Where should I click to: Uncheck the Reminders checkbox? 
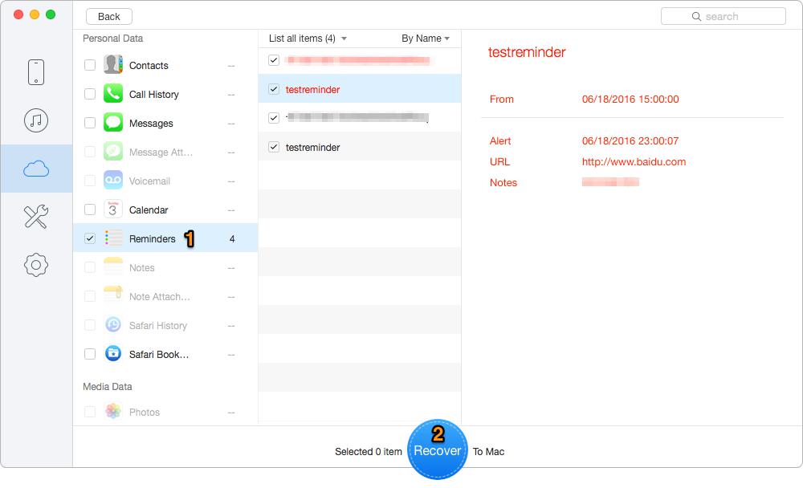[90, 238]
